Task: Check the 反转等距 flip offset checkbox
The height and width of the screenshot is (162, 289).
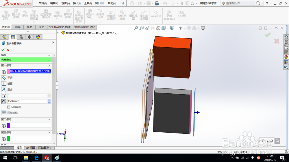Action: tap(8, 107)
